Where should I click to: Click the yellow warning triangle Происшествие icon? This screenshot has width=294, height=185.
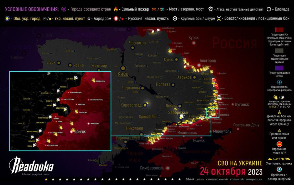279,130
